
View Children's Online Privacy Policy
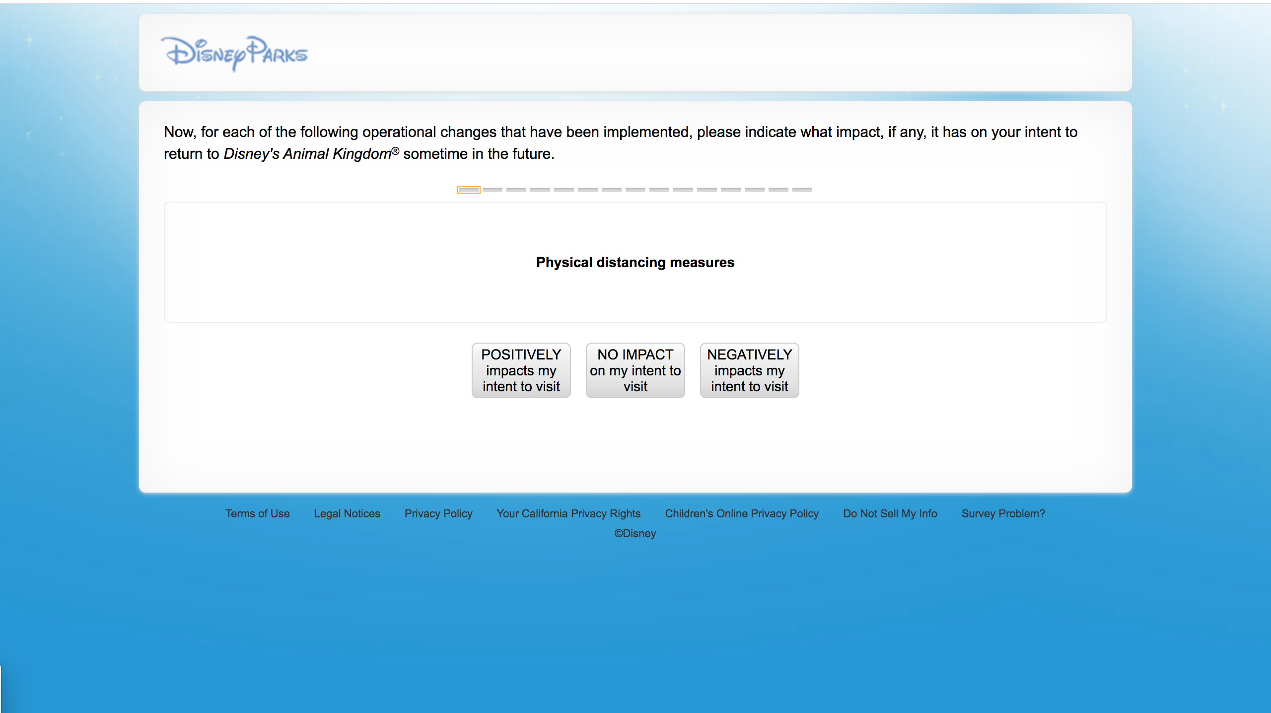(x=741, y=513)
